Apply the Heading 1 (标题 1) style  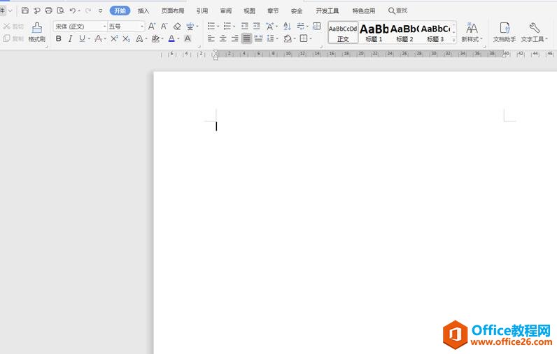click(x=374, y=31)
